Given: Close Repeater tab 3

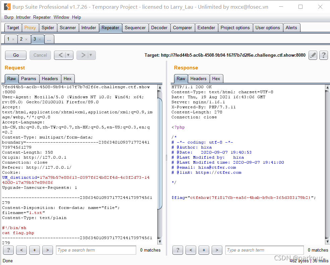Looking at the screenshot, I should point(40,39).
